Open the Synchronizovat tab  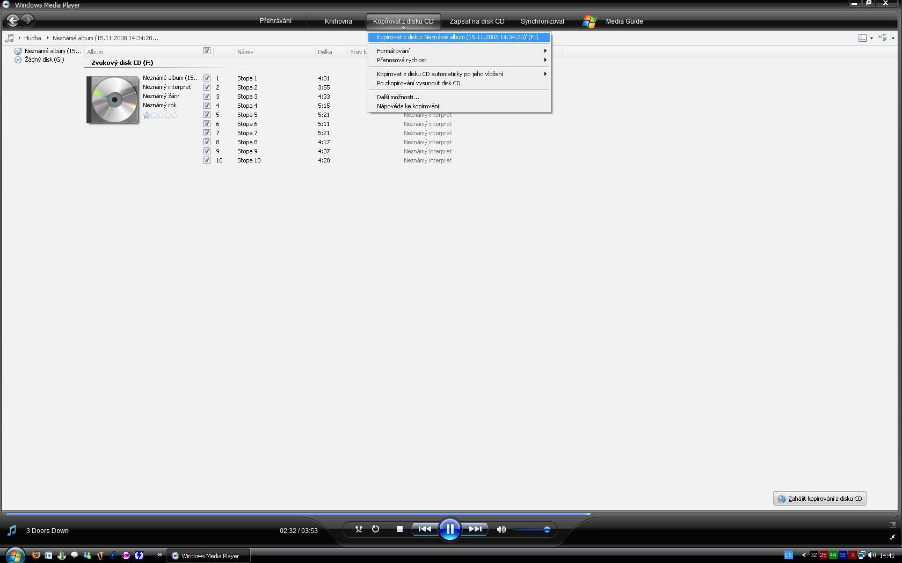(x=542, y=21)
